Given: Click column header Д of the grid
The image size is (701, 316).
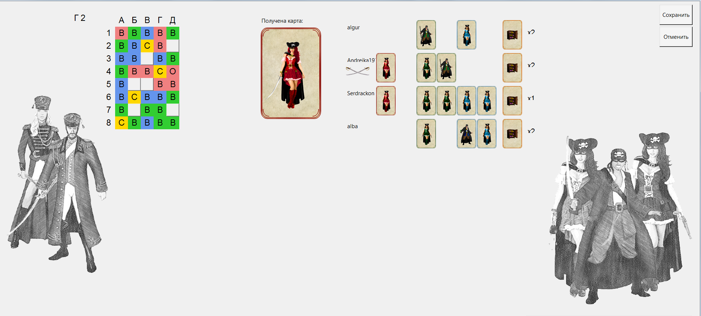Looking at the screenshot, I should coord(173,21).
